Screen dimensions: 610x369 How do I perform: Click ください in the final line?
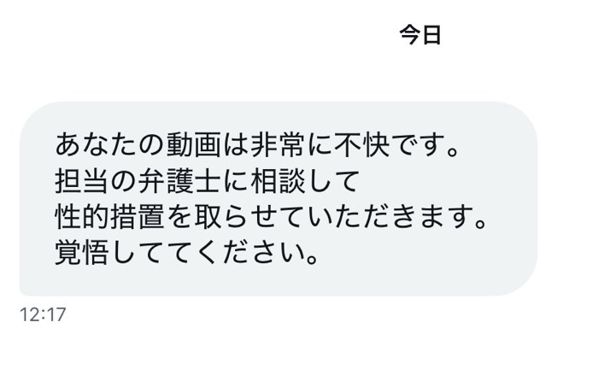point(250,253)
